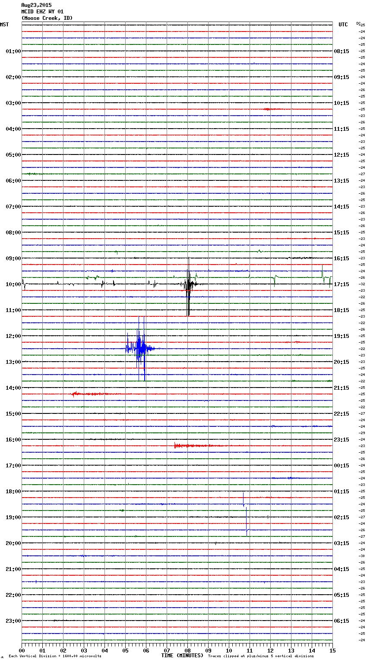Click the green pulse near minute 14.5 before 10:00
This screenshot has height=662, width=367.
click(323, 274)
